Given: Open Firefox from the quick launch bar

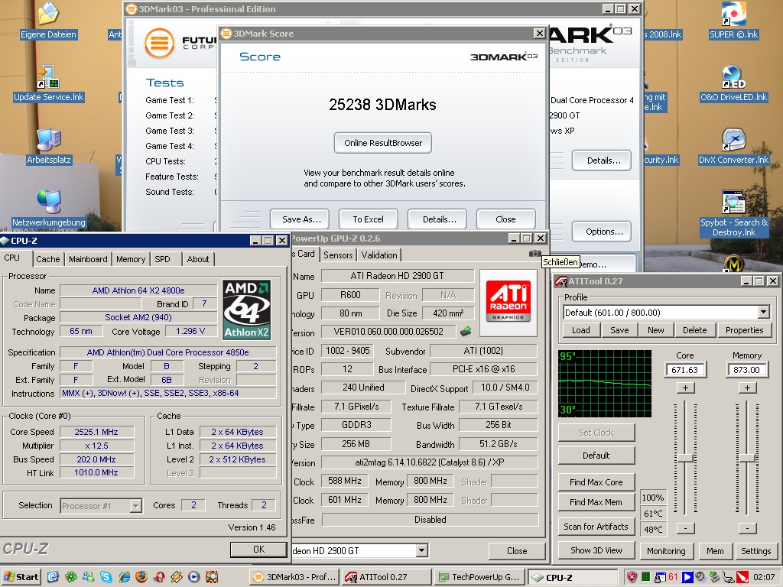Looking at the screenshot, I should (x=141, y=576).
